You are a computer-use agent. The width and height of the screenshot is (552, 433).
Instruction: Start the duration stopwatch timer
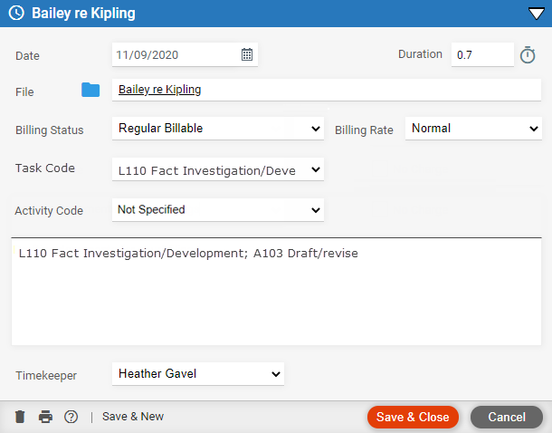click(528, 55)
